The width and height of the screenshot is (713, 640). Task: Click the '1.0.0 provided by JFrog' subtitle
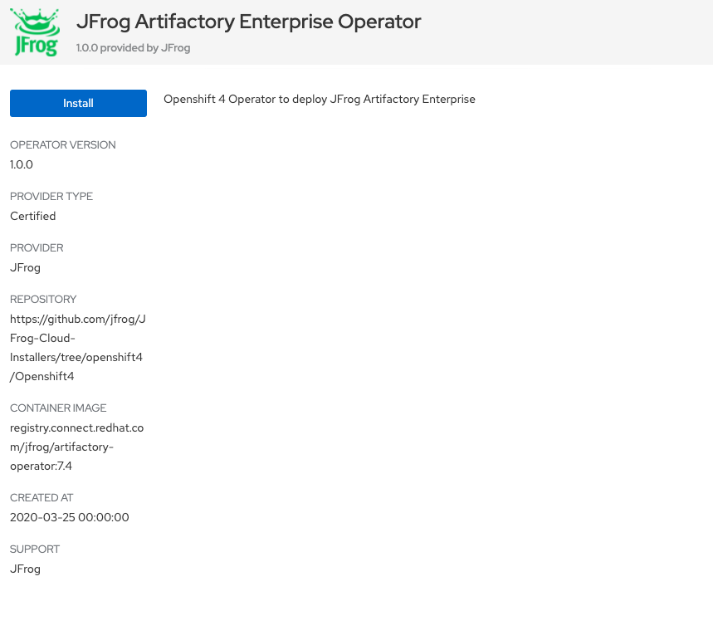[x=133, y=48]
